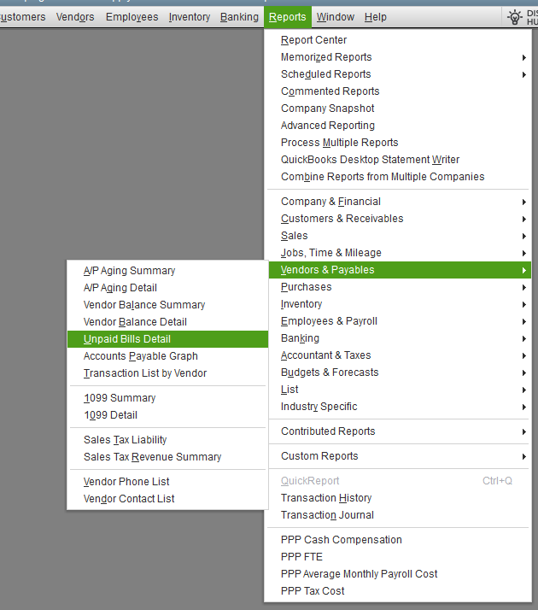Screen dimensions: 538x610
Task: Expand Custom Reports submenu
Action: [398, 456]
